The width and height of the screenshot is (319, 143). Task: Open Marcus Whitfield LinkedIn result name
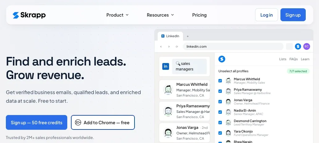pyautogui.click(x=192, y=84)
